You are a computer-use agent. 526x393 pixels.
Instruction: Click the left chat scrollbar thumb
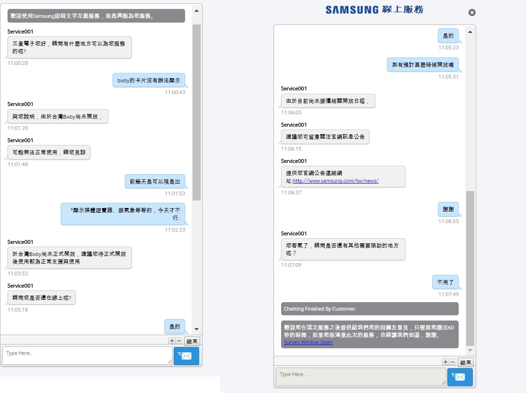click(x=196, y=112)
